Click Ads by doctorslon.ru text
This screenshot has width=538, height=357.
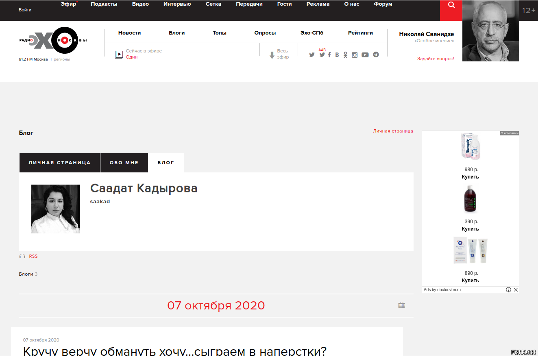pos(442,290)
